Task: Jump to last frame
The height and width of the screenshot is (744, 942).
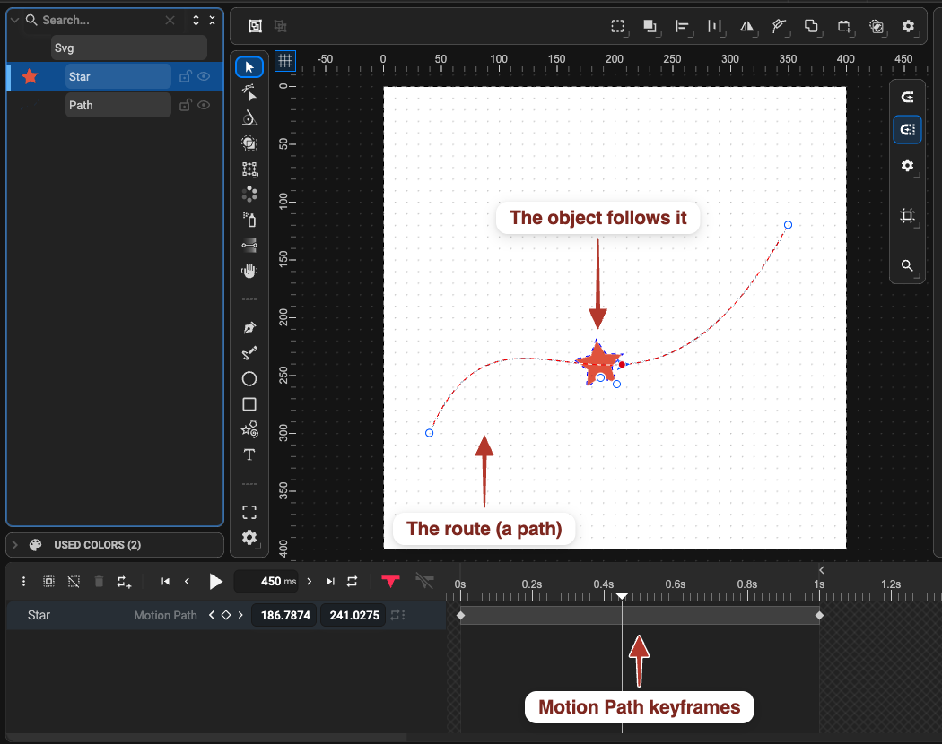Action: point(330,581)
